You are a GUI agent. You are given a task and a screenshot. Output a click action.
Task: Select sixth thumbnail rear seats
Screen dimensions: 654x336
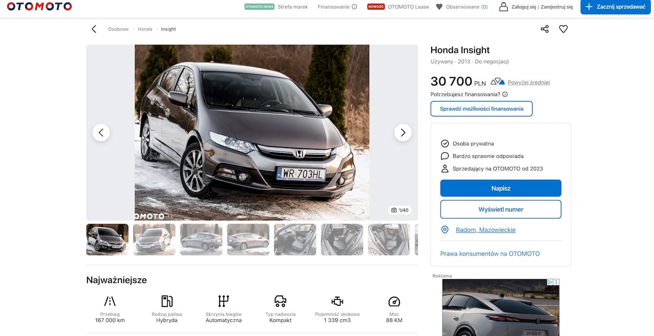pos(342,240)
